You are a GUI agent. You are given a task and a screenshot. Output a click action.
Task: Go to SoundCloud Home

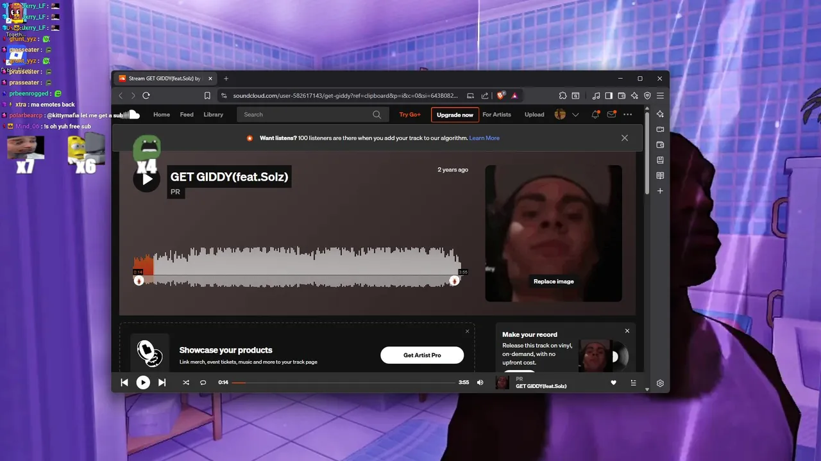pos(162,115)
